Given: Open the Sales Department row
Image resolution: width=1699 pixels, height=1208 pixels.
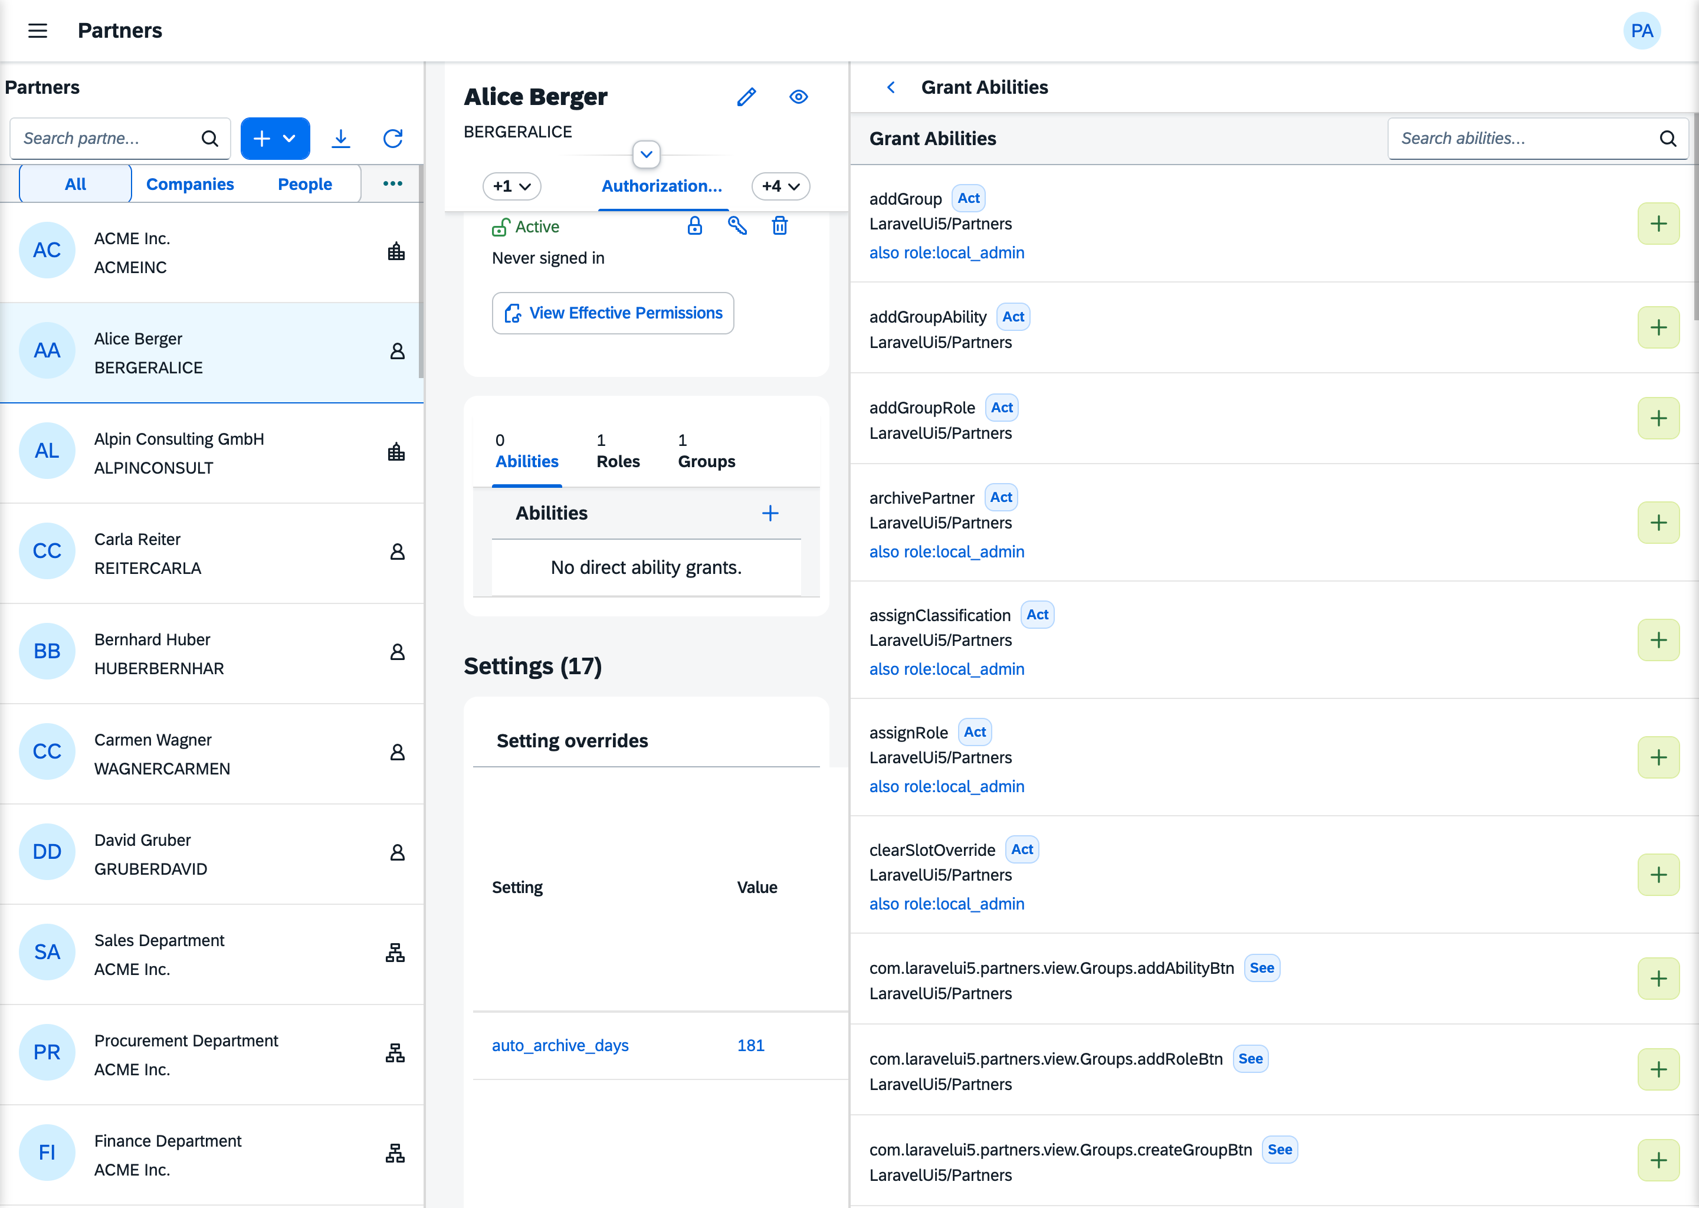Looking at the screenshot, I should click(x=212, y=954).
